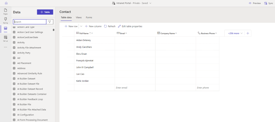Click the Home icon in top-left corner
Screen dimensions: 275x122
(x=6, y=3)
